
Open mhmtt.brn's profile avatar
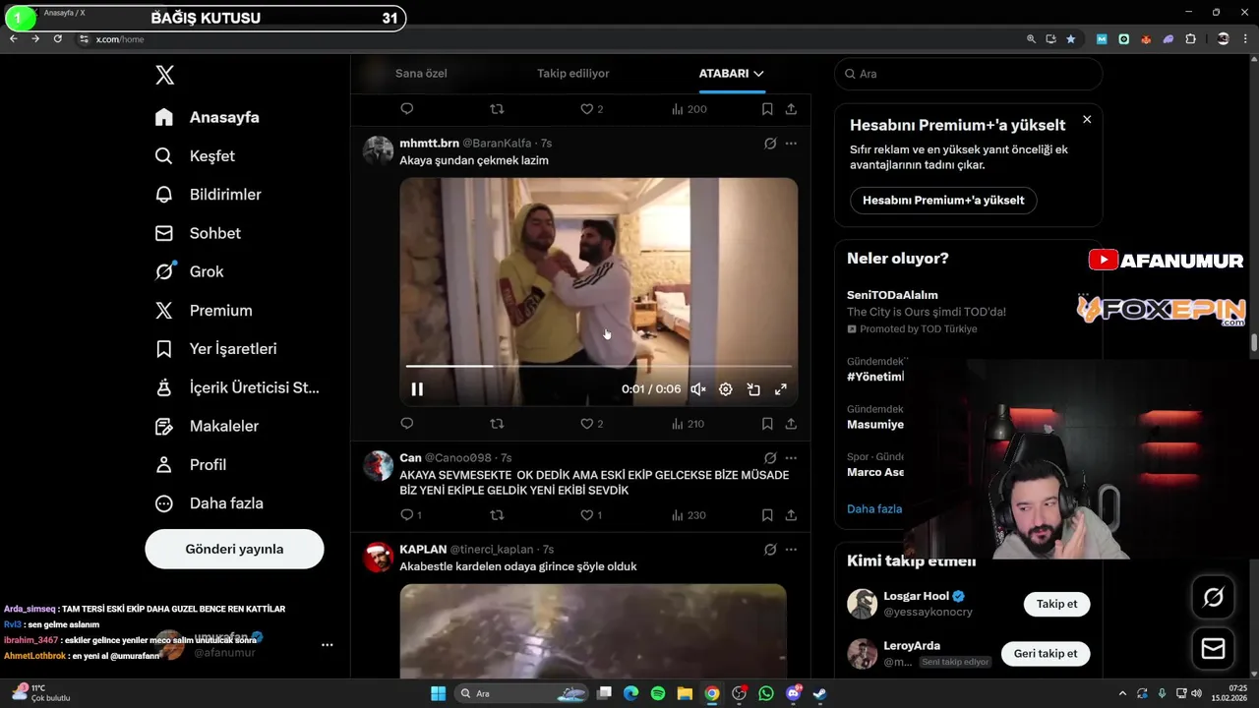379,150
